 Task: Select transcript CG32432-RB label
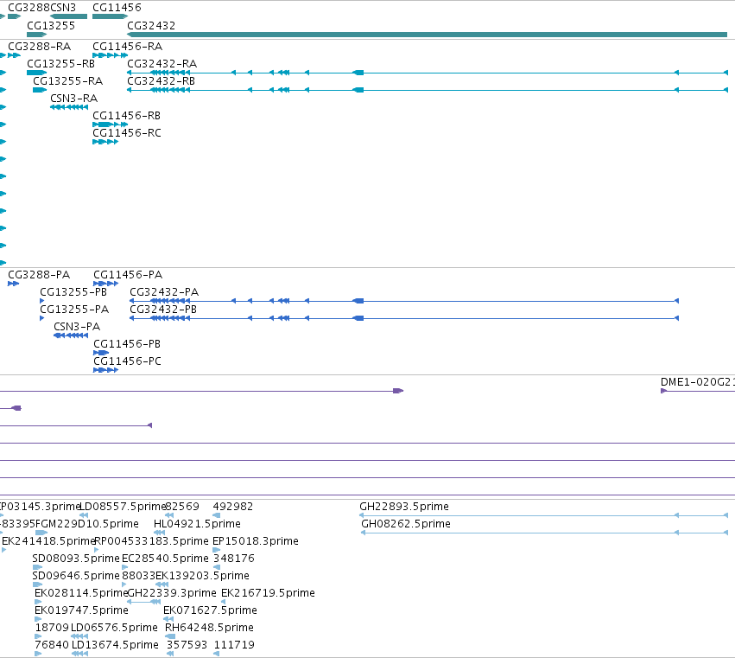point(162,81)
